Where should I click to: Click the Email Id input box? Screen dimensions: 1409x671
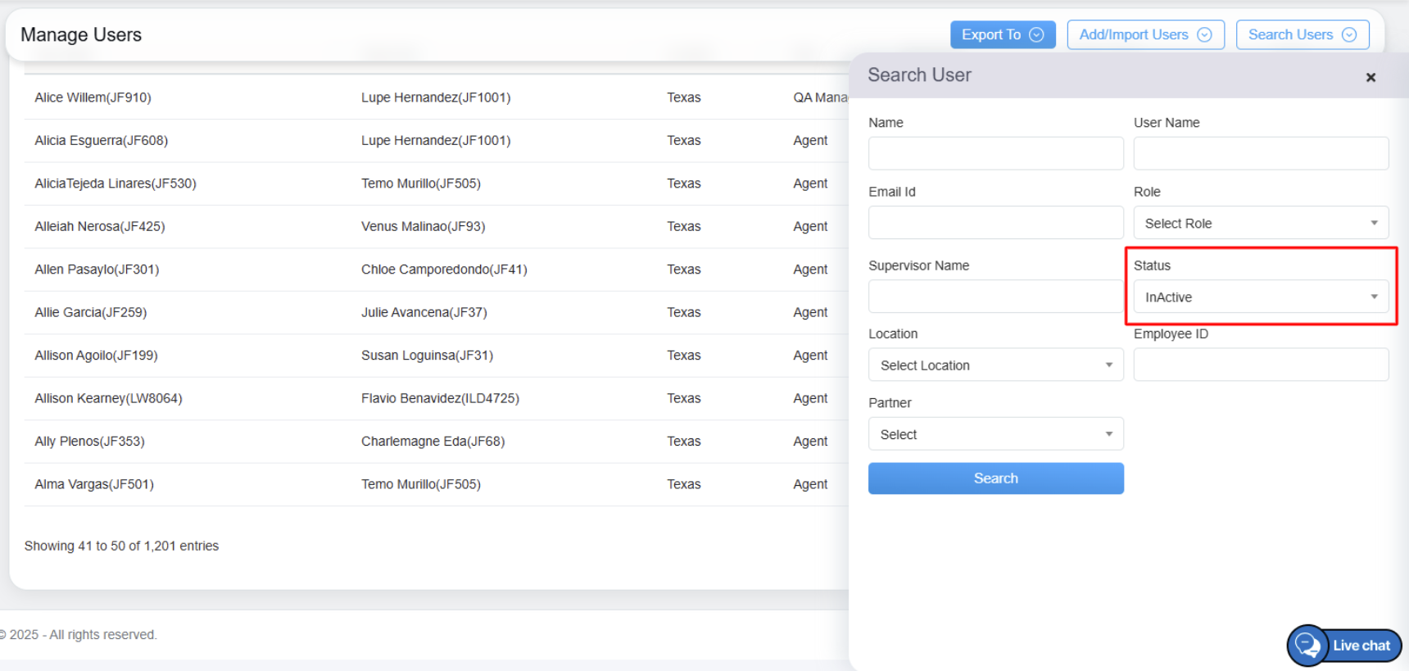click(995, 223)
